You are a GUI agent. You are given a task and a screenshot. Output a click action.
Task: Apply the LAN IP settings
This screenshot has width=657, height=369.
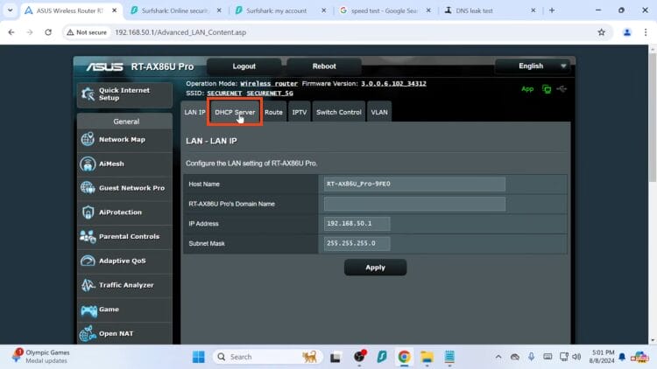375,268
